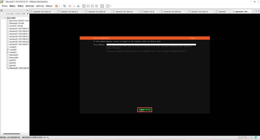Open the 虚拟机(M) menu
The image size is (260, 140).
click(30, 6)
